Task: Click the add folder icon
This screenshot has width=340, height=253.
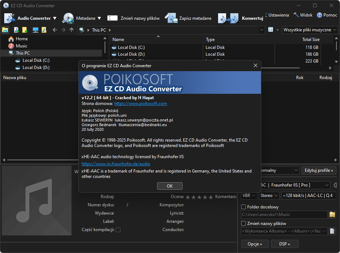Action: pyautogui.click(x=25, y=30)
